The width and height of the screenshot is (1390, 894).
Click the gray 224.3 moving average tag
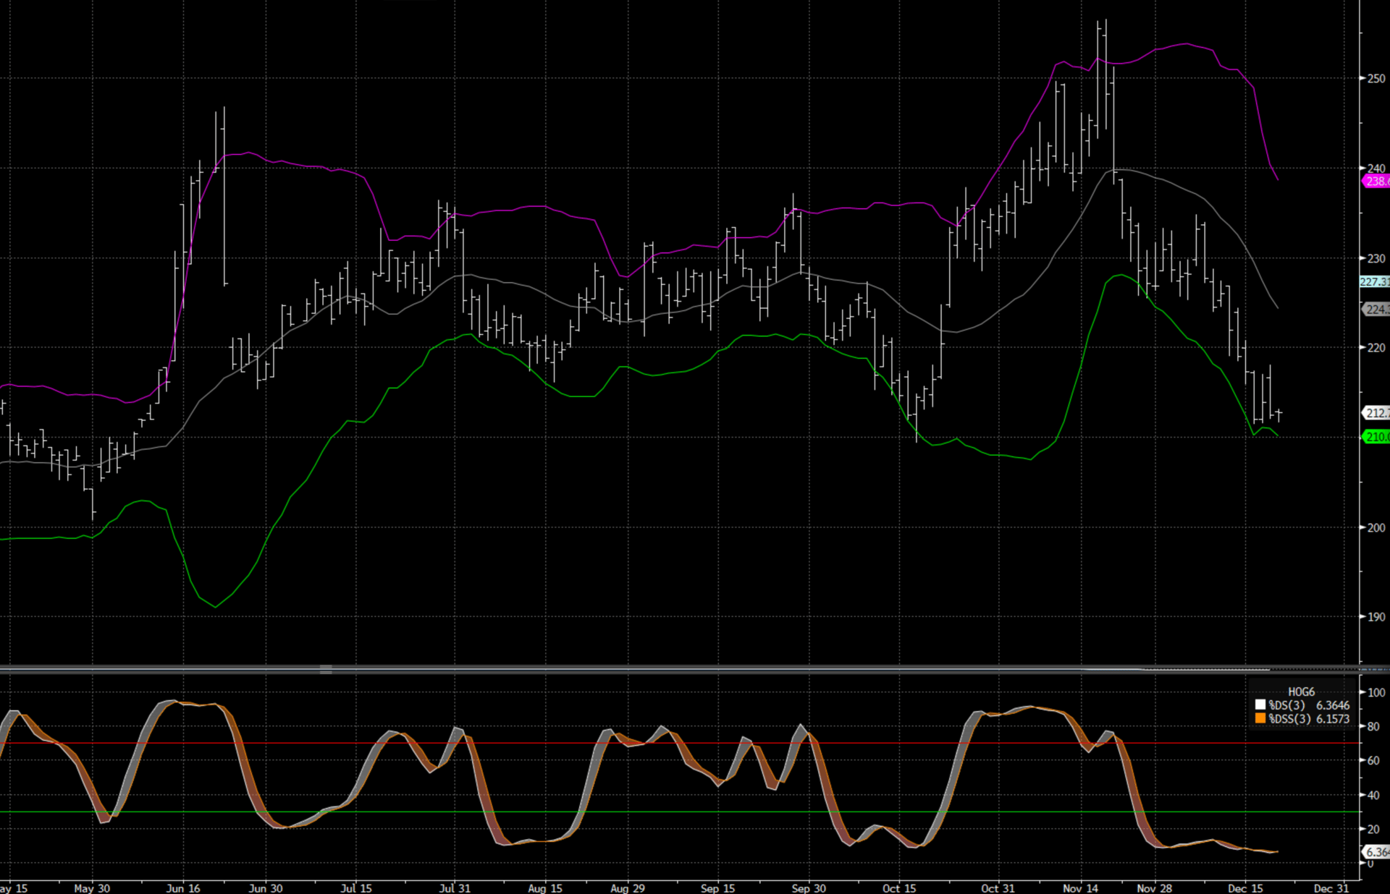[x=1376, y=310]
